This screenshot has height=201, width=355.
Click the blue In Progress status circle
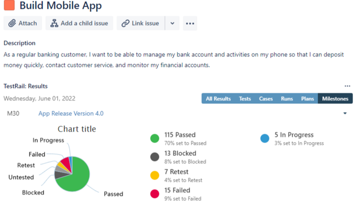pyautogui.click(x=265, y=139)
